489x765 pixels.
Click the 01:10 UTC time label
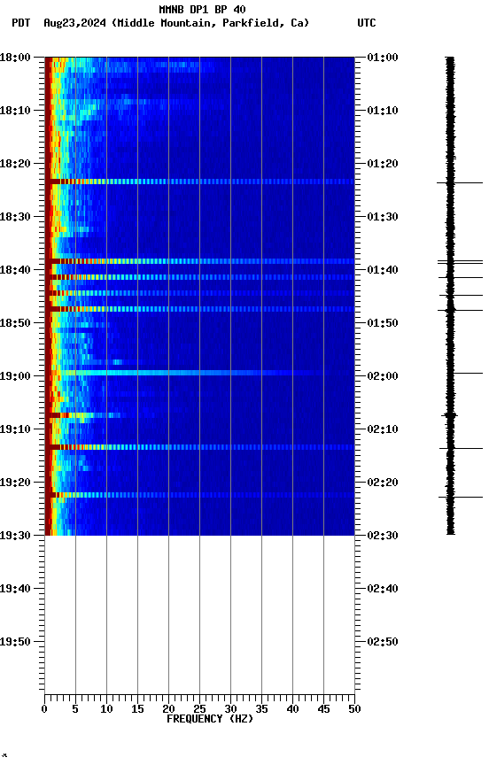(383, 111)
